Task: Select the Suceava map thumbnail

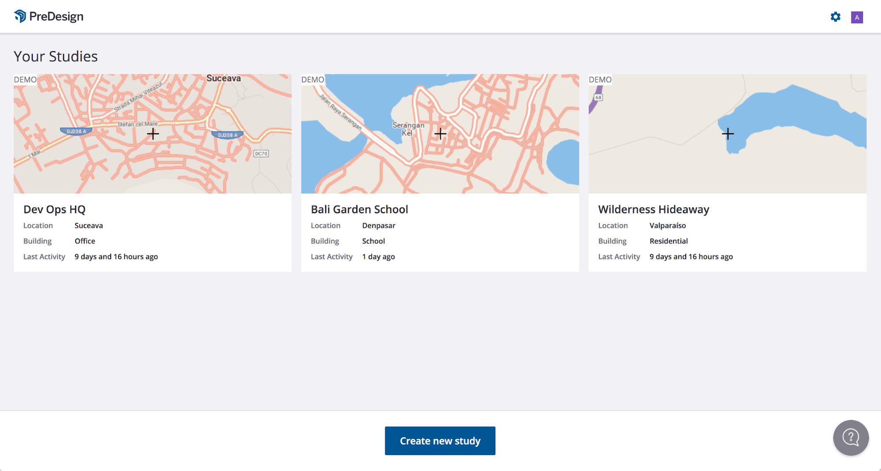Action: coord(152,134)
